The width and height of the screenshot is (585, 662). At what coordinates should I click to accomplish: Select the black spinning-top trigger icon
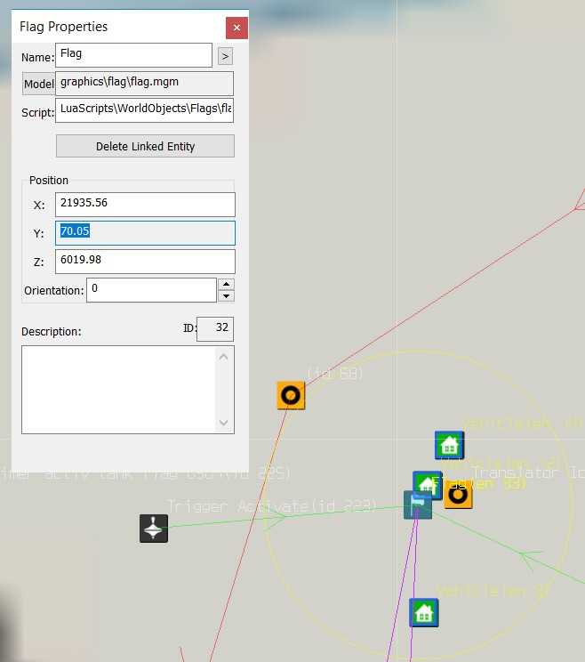point(154,529)
